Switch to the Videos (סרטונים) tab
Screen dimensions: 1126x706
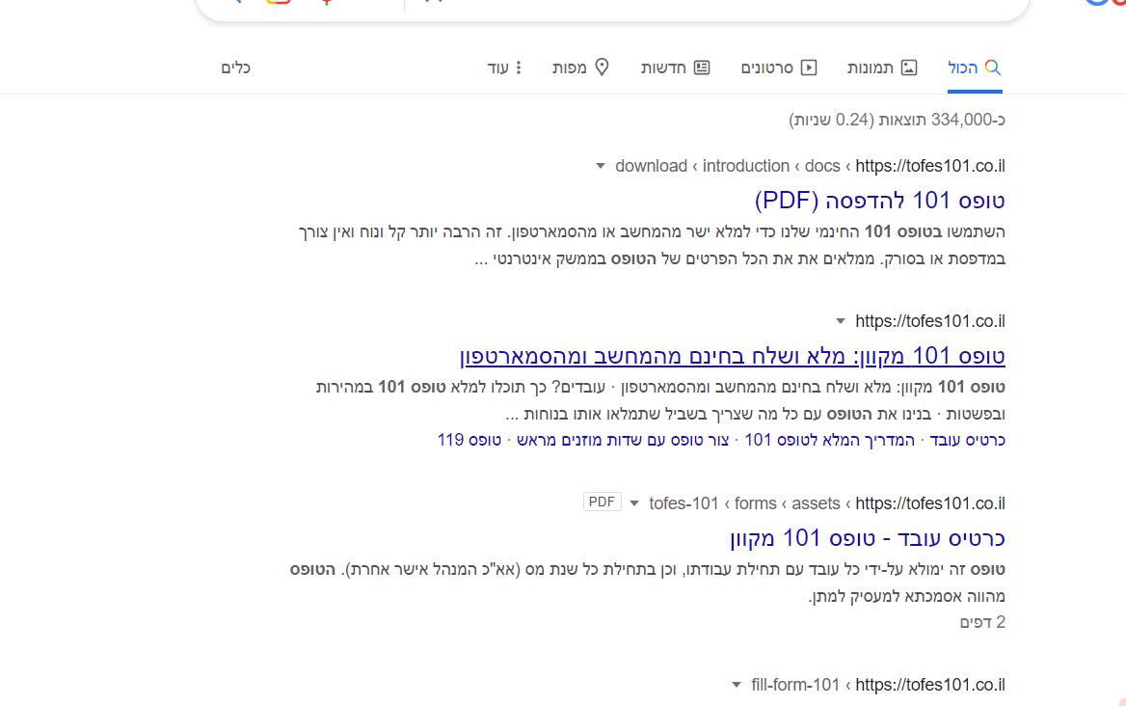point(778,68)
